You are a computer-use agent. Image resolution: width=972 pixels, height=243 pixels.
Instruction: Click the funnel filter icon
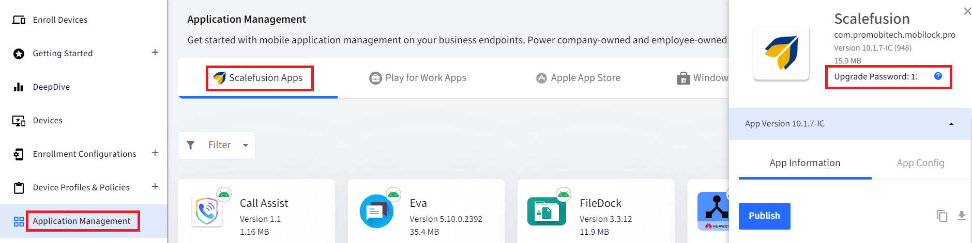click(x=191, y=145)
